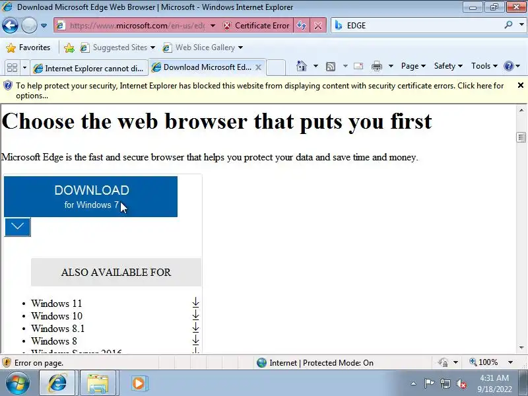Stop loading with the red X icon
The image size is (528, 396).
coord(318,26)
